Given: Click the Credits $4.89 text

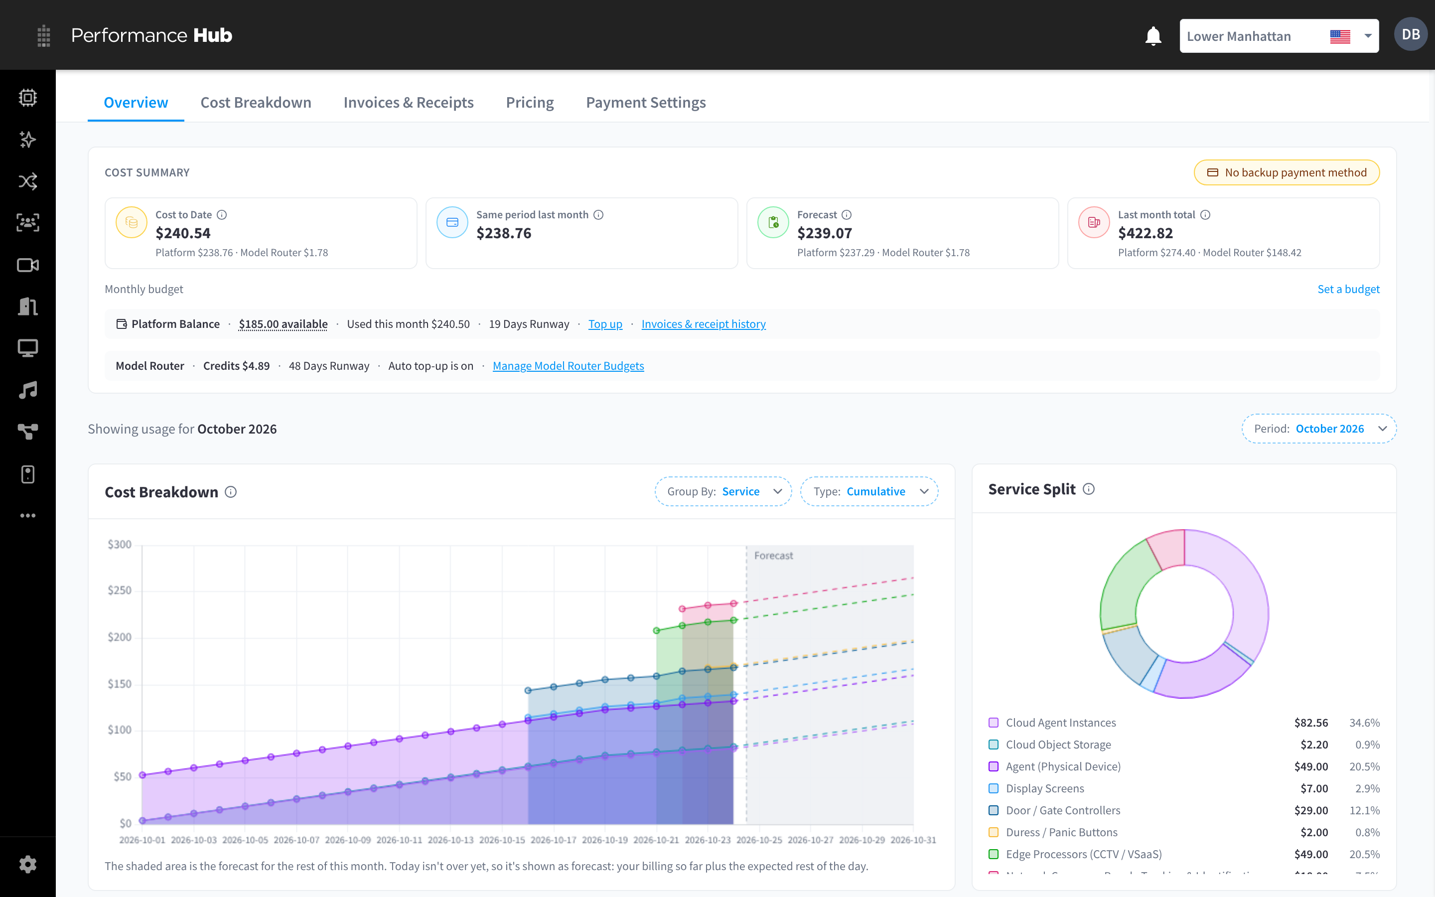Looking at the screenshot, I should tap(236, 366).
